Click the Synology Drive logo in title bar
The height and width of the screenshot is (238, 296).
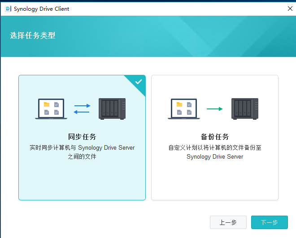(x=8, y=9)
